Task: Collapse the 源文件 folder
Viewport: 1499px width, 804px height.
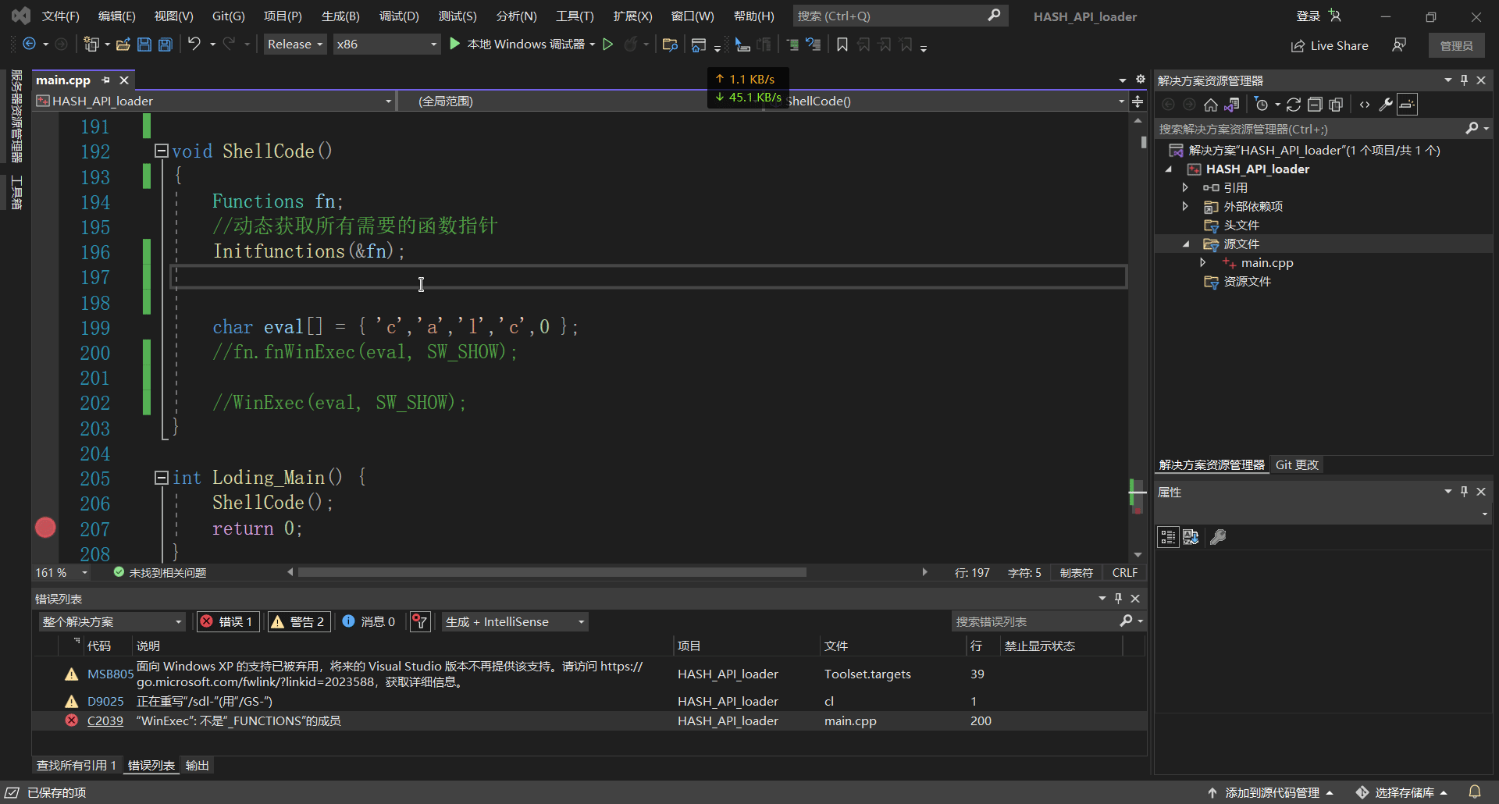Action: pyautogui.click(x=1185, y=244)
